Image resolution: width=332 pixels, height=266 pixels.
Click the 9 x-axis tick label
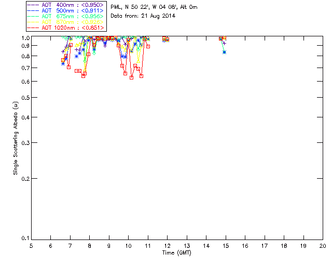[x=109, y=246]
